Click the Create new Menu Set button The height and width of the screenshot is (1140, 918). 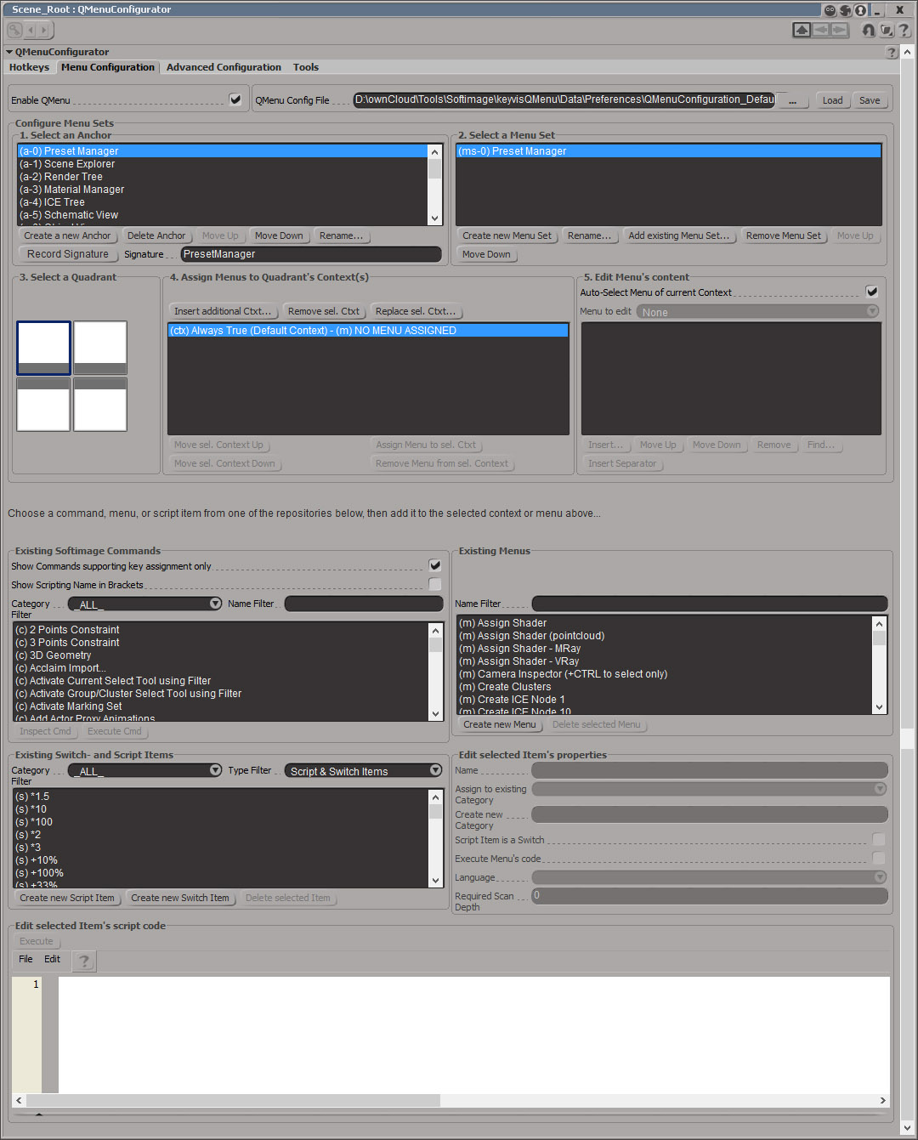coord(507,235)
